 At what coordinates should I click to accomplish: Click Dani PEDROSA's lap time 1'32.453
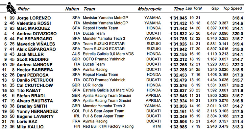coord(179,75)
